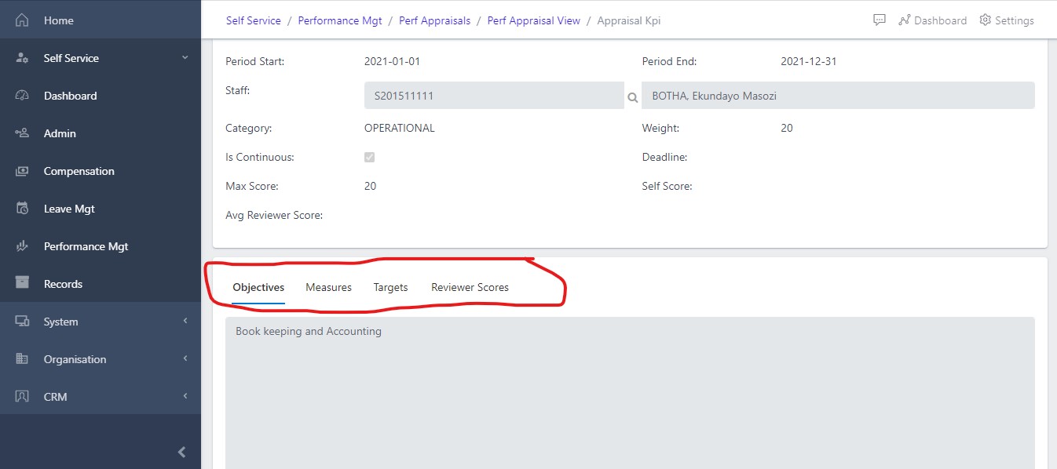Click the staff search magnifier icon
The width and height of the screenshot is (1057, 469).
632,98
